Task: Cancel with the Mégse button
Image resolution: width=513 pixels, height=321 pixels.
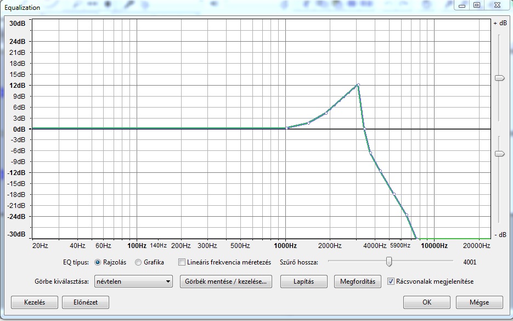Action: (x=479, y=302)
